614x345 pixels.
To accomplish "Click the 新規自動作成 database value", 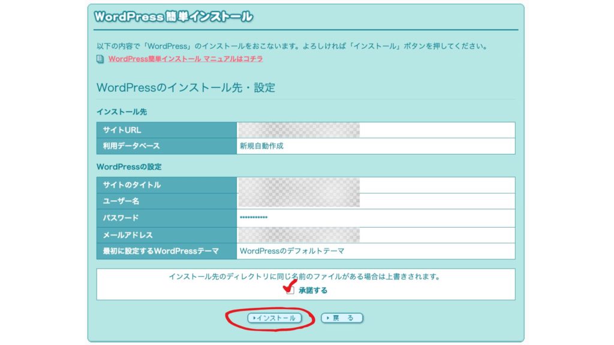I will [261, 146].
